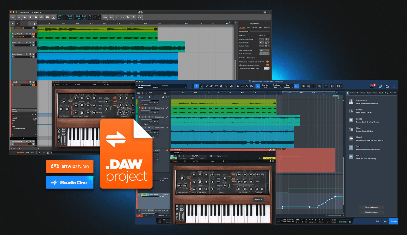
Task: Toggle Show group headers in Device Panel
Action: (x=267, y=62)
